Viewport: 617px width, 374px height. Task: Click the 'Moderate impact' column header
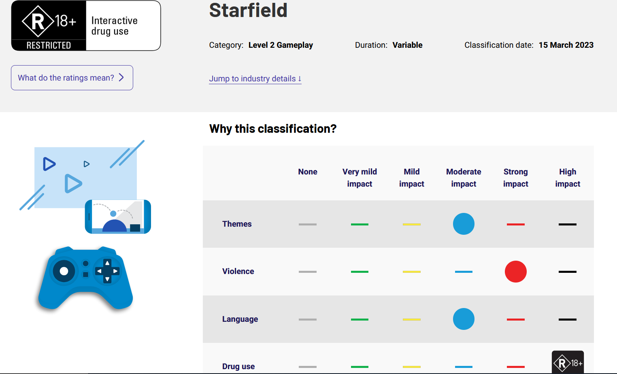pos(464,178)
